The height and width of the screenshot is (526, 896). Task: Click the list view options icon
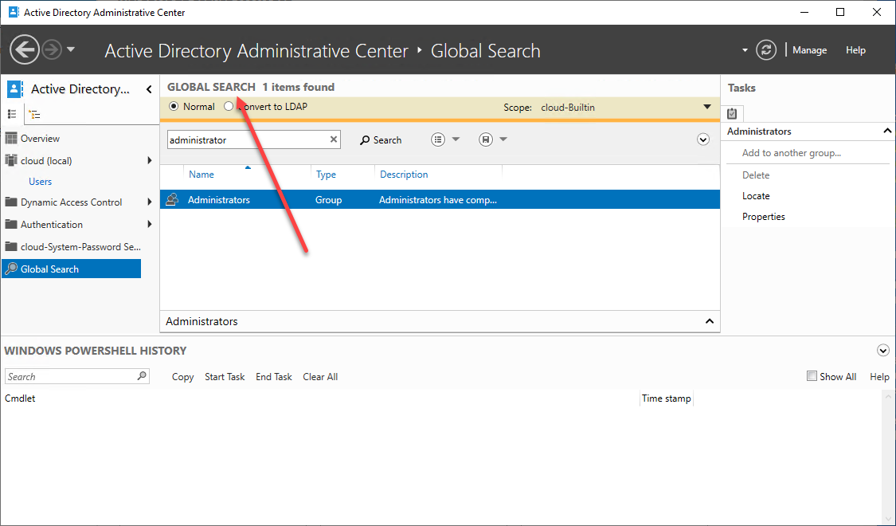438,139
